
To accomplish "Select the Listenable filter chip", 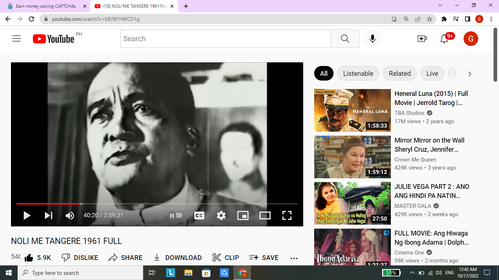I will [358, 74].
